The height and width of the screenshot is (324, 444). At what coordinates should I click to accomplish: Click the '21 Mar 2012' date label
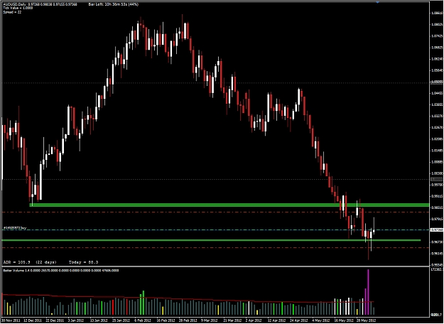point(233,320)
